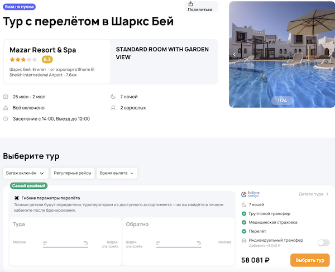Click the meal icon beside Всё включено
Image resolution: width=335 pixels, height=272 pixels.
[6, 108]
